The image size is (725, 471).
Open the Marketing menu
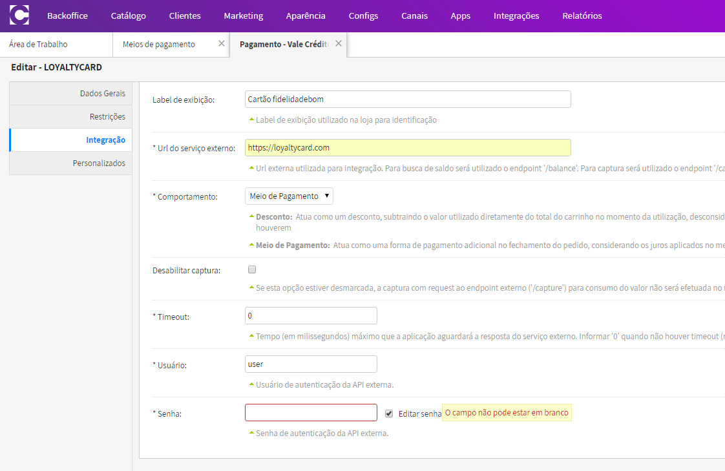click(244, 16)
